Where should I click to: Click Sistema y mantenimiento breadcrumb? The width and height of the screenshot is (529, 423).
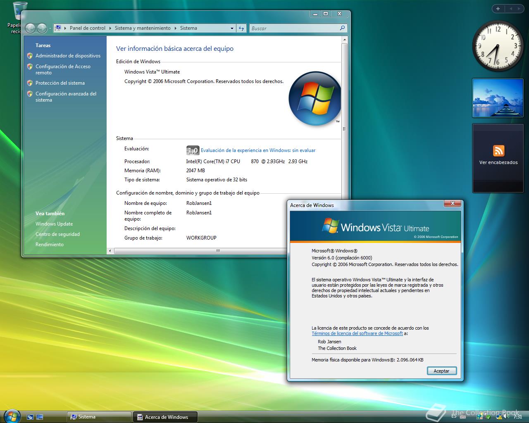pyautogui.click(x=143, y=28)
